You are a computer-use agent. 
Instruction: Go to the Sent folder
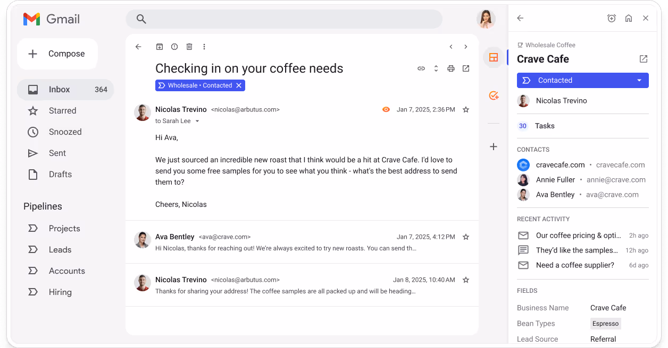click(57, 153)
